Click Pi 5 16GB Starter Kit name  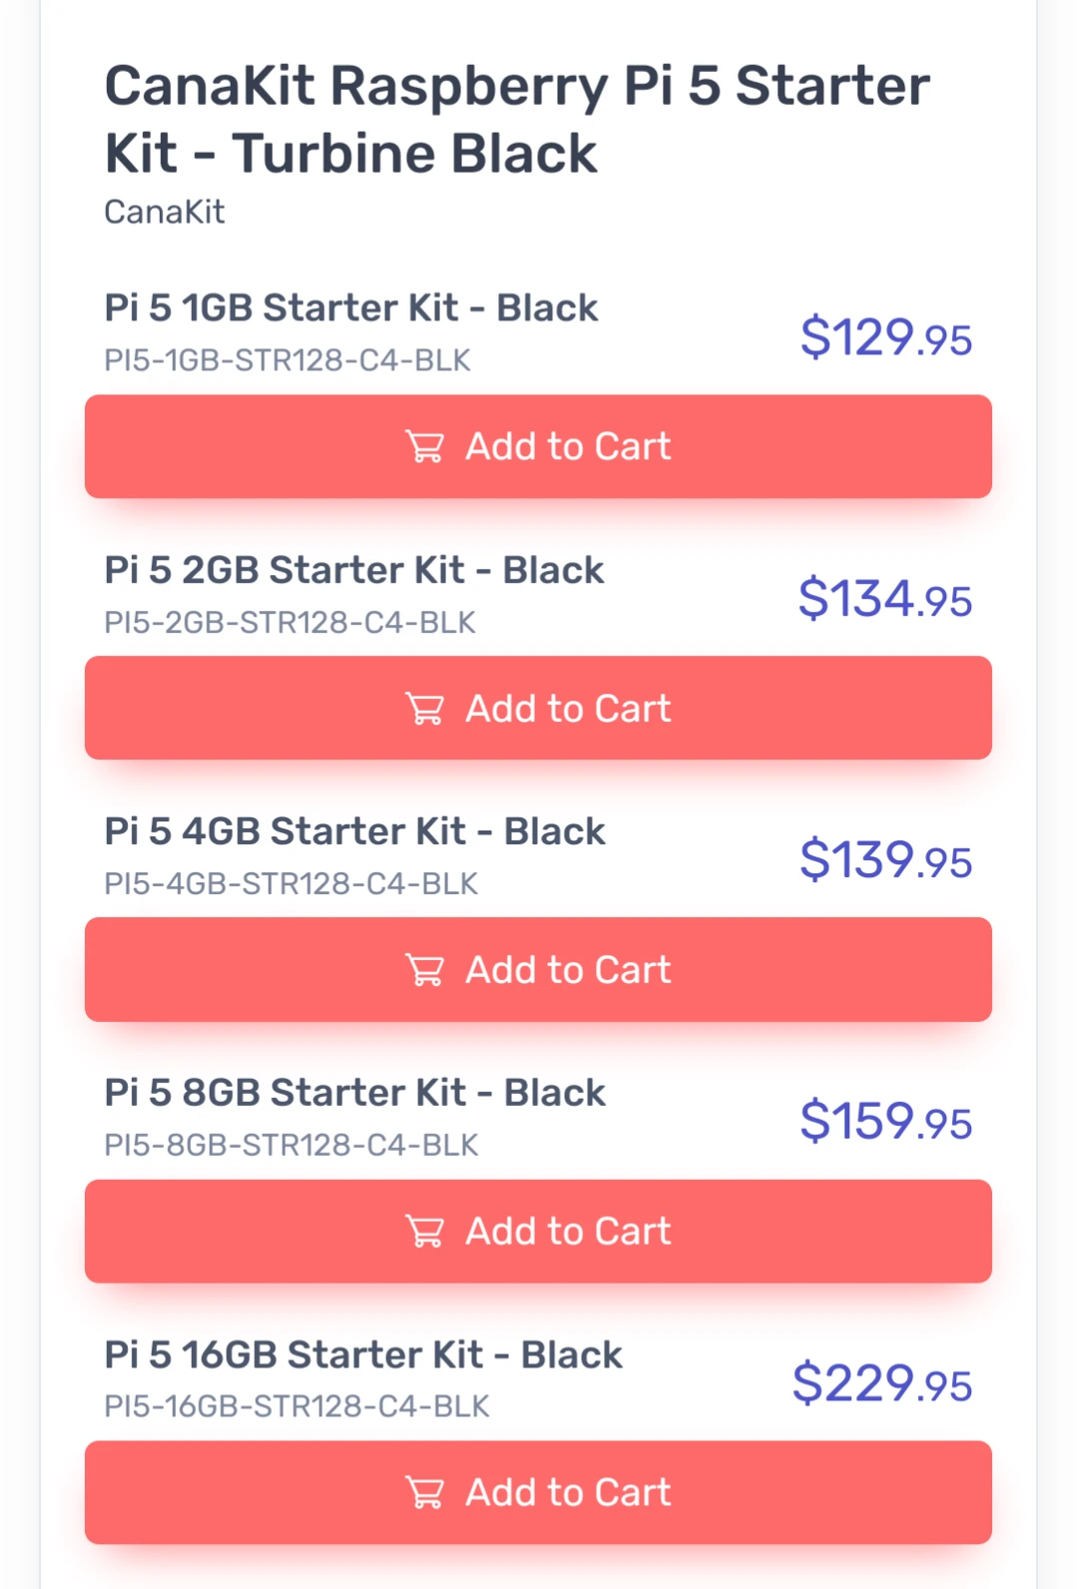(363, 1354)
